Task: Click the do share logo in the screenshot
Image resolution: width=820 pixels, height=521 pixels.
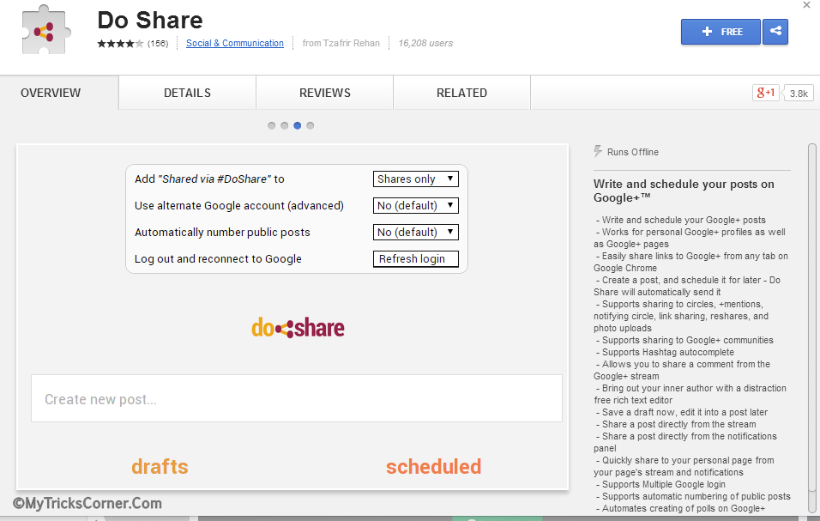Action: point(298,328)
